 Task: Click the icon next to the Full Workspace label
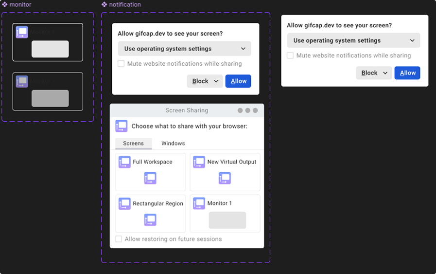pyautogui.click(x=124, y=162)
